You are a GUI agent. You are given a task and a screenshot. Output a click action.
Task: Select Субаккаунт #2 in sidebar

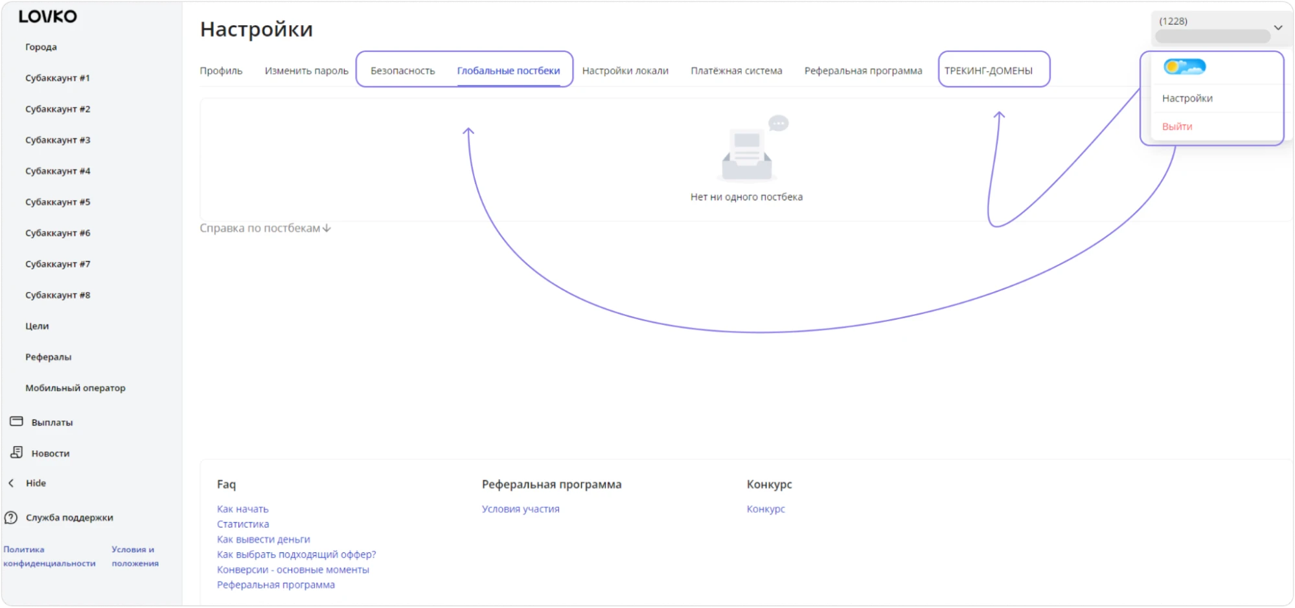coord(58,109)
